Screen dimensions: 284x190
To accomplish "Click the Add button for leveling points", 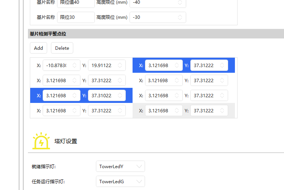I will (x=38, y=48).
